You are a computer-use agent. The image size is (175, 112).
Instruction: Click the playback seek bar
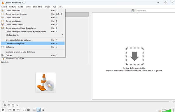click(88, 101)
